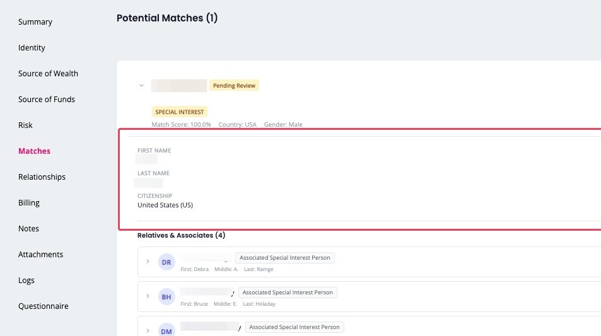
Task: Collapse the Pending Review match chevron
Action: 141,86
